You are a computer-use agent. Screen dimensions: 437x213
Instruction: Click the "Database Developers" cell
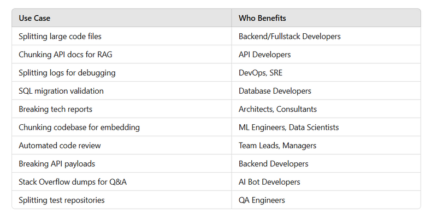pyautogui.click(x=326, y=90)
